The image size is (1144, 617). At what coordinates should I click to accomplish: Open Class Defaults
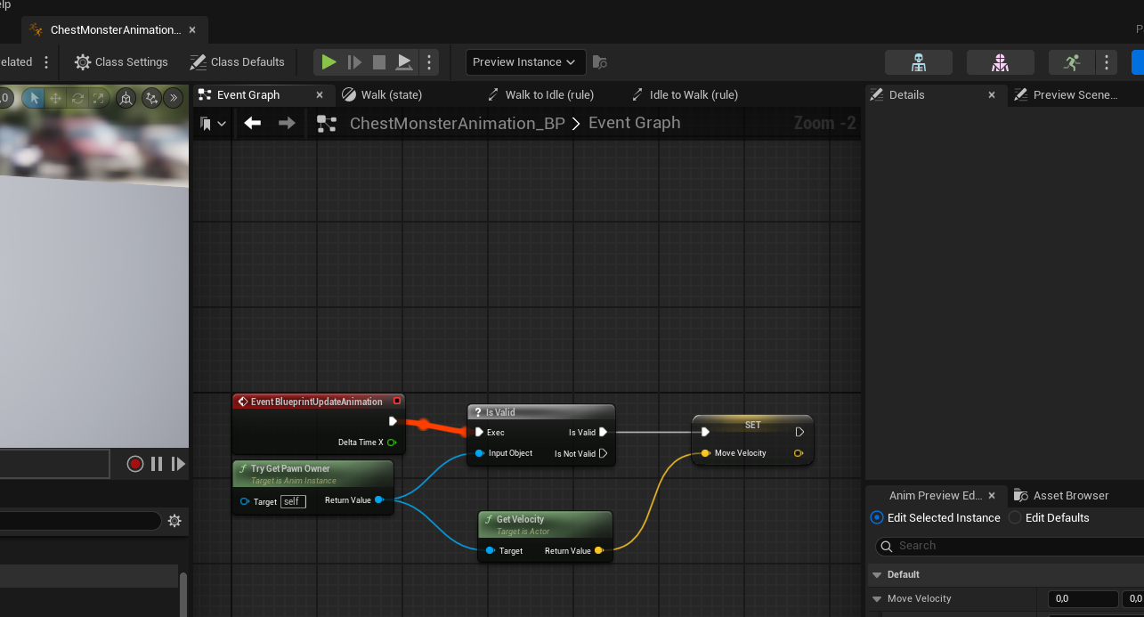pyautogui.click(x=238, y=62)
